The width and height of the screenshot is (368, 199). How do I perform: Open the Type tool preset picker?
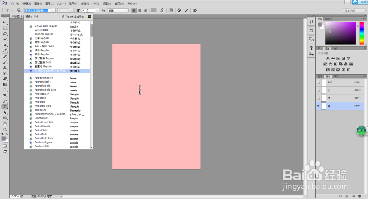coord(9,10)
